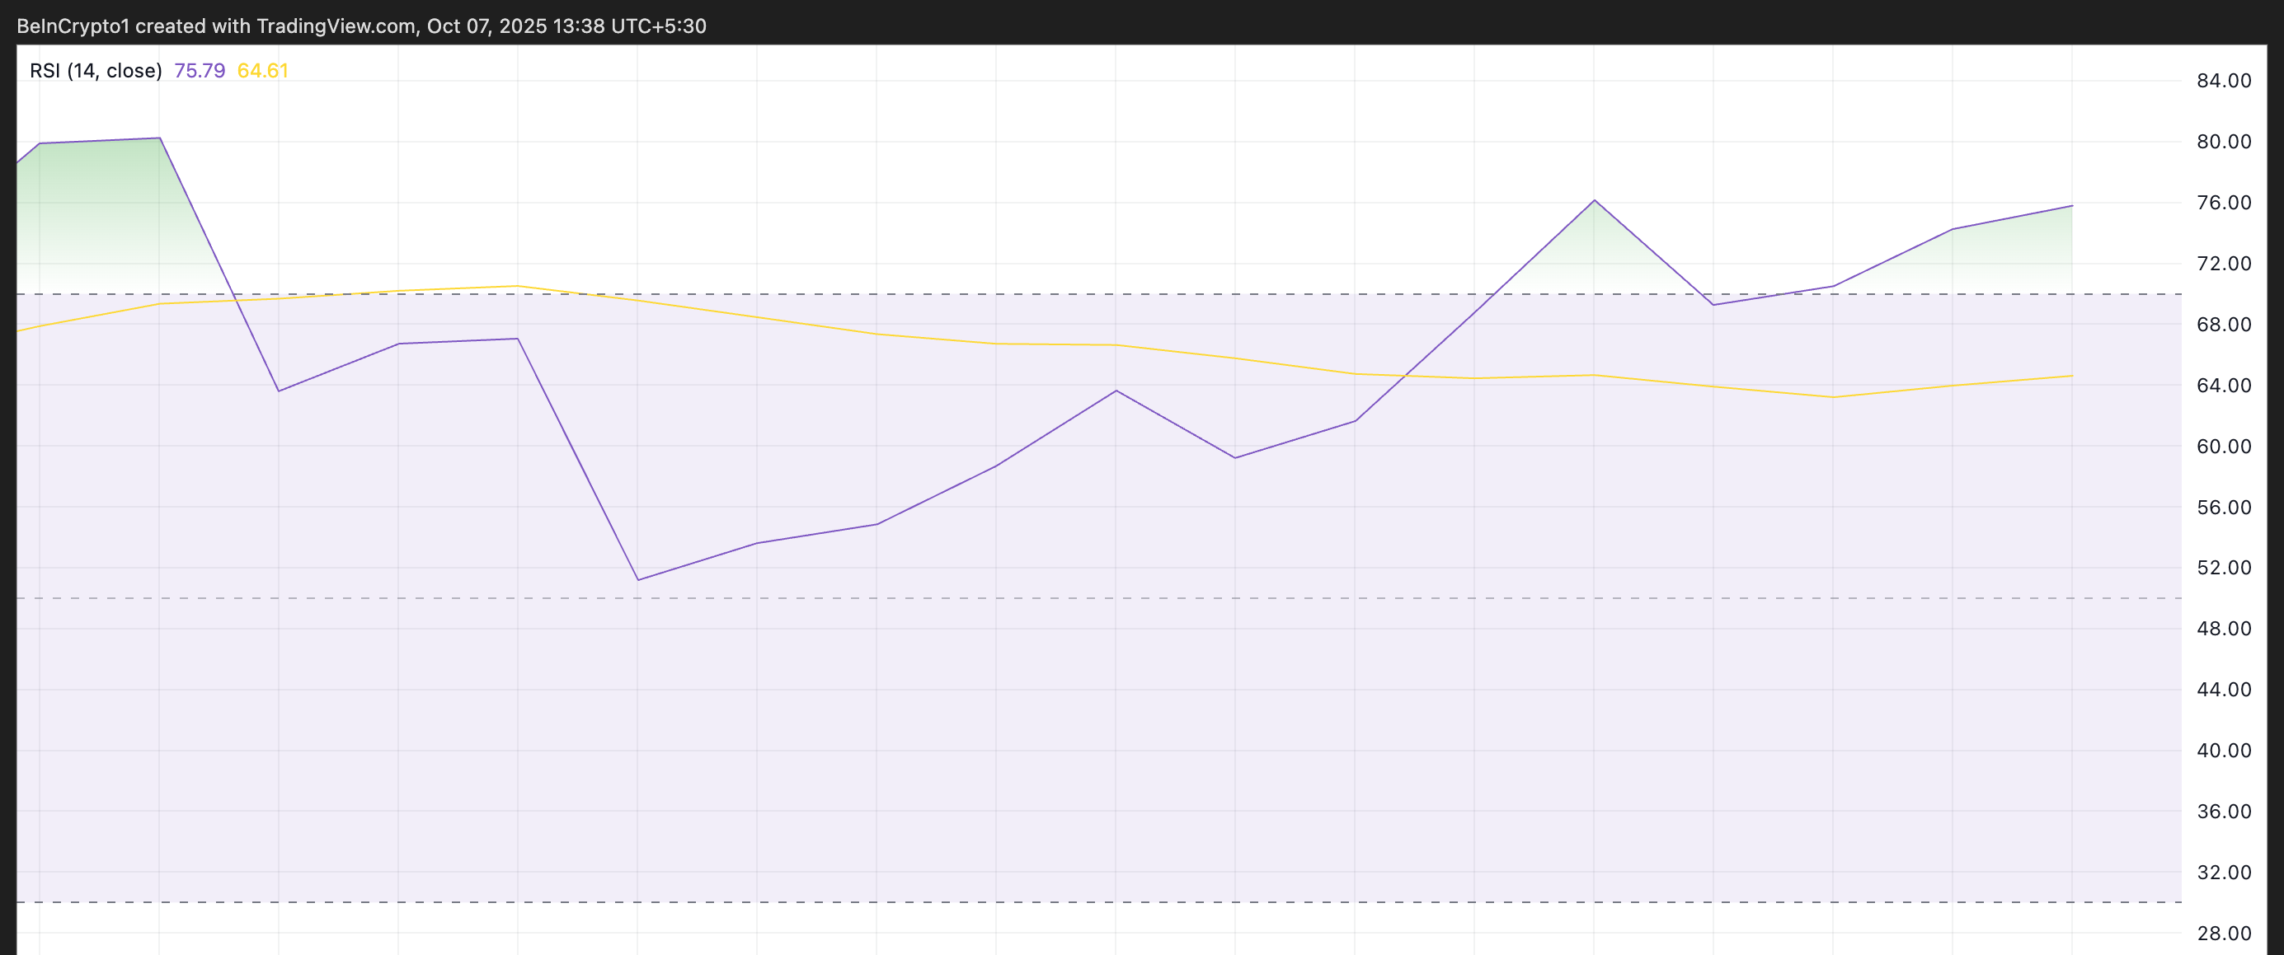2284x955 pixels.
Task: Click the dashed 30 oversold level line
Action: [1064, 901]
